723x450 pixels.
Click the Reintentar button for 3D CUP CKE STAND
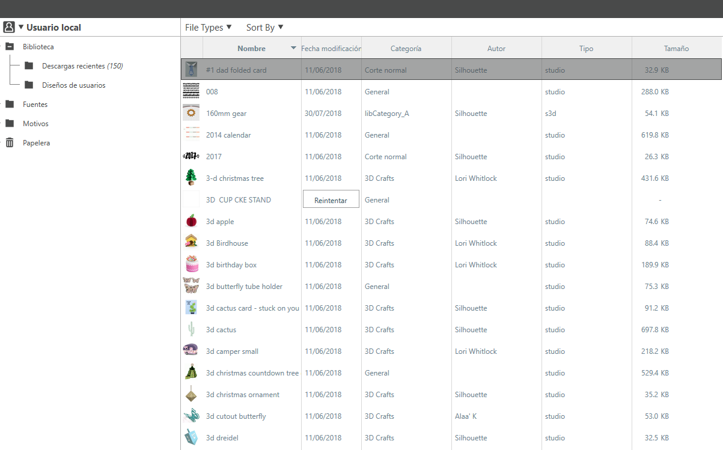[x=331, y=199]
